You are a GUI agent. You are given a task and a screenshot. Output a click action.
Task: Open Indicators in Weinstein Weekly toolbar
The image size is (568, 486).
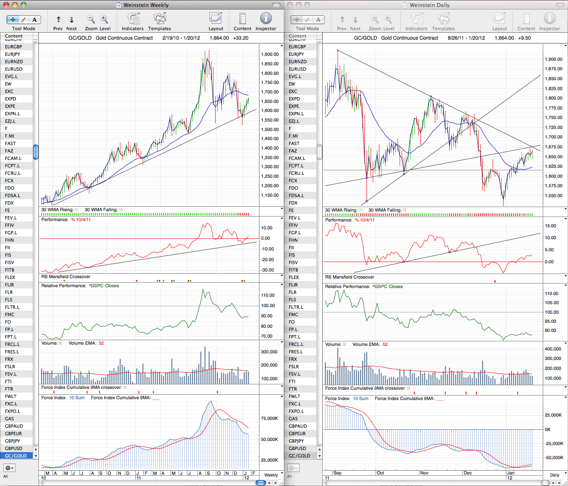133,19
